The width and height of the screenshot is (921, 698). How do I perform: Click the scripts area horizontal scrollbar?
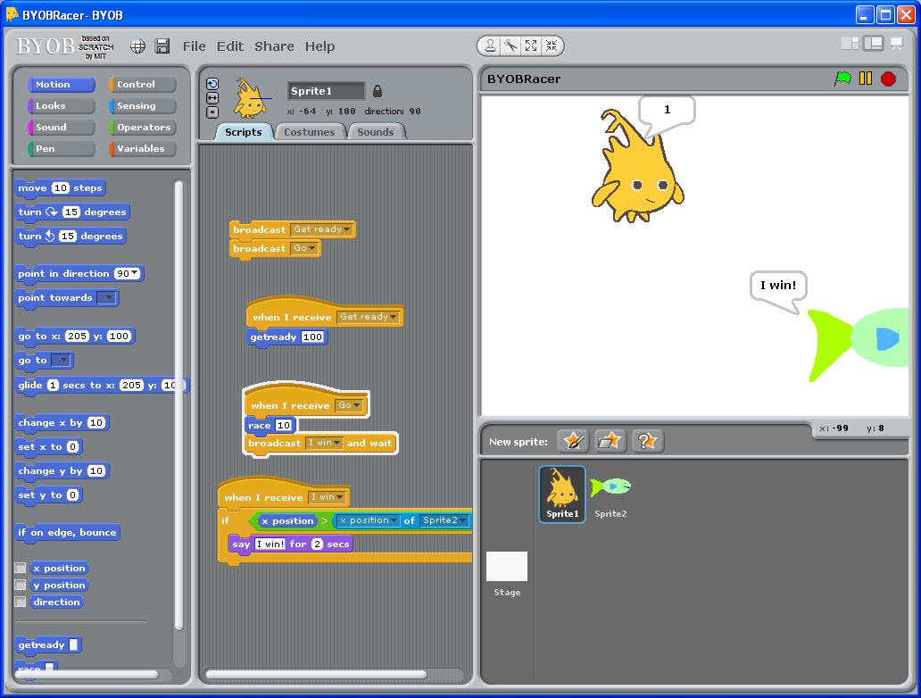tap(316, 675)
